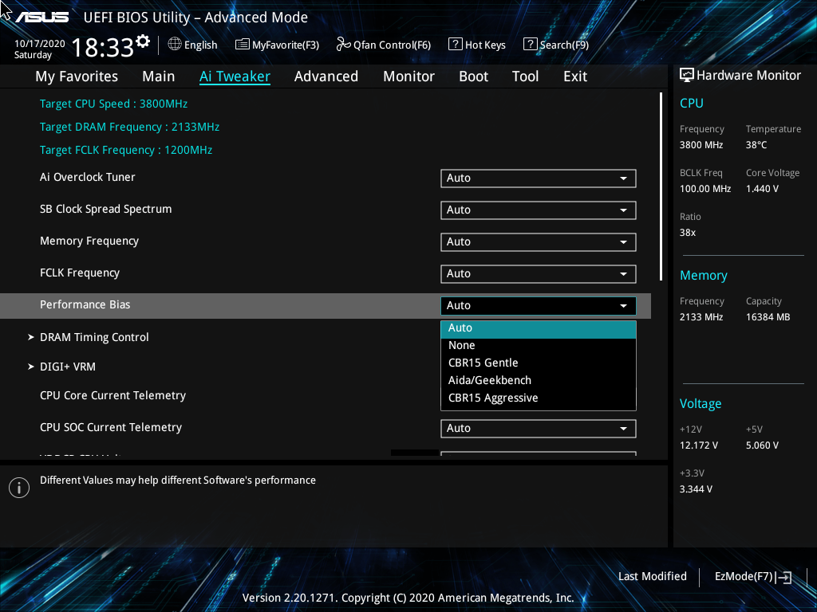Click Last Modified
817x612 pixels.
point(653,576)
